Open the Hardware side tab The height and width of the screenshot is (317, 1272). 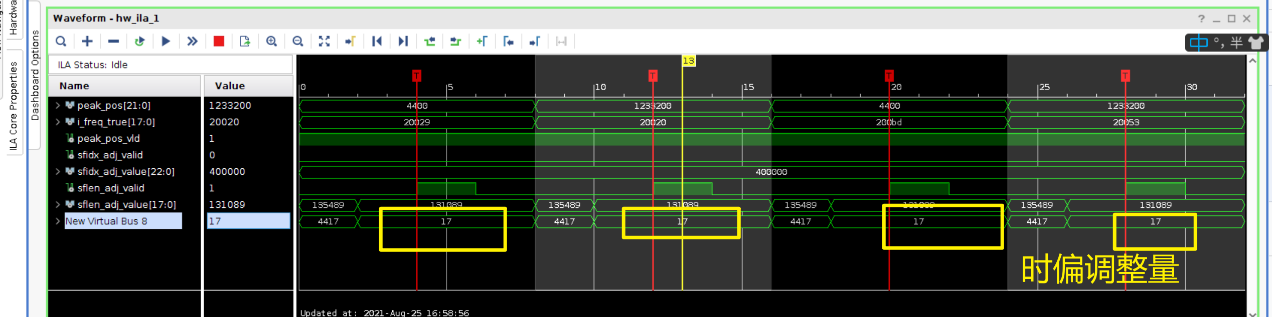14,18
